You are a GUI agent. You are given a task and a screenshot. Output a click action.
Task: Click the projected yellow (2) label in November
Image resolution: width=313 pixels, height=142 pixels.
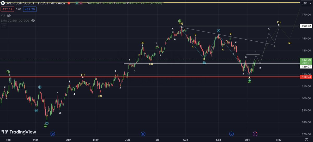(290, 43)
